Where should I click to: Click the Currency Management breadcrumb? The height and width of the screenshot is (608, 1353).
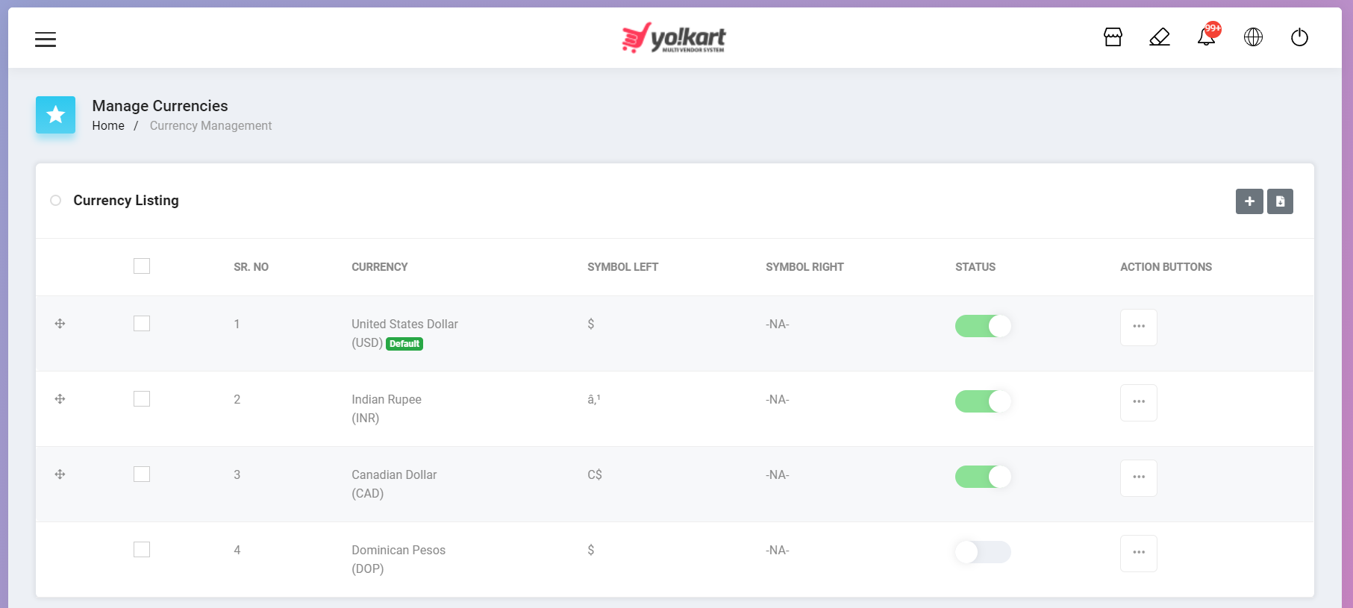[x=210, y=126]
